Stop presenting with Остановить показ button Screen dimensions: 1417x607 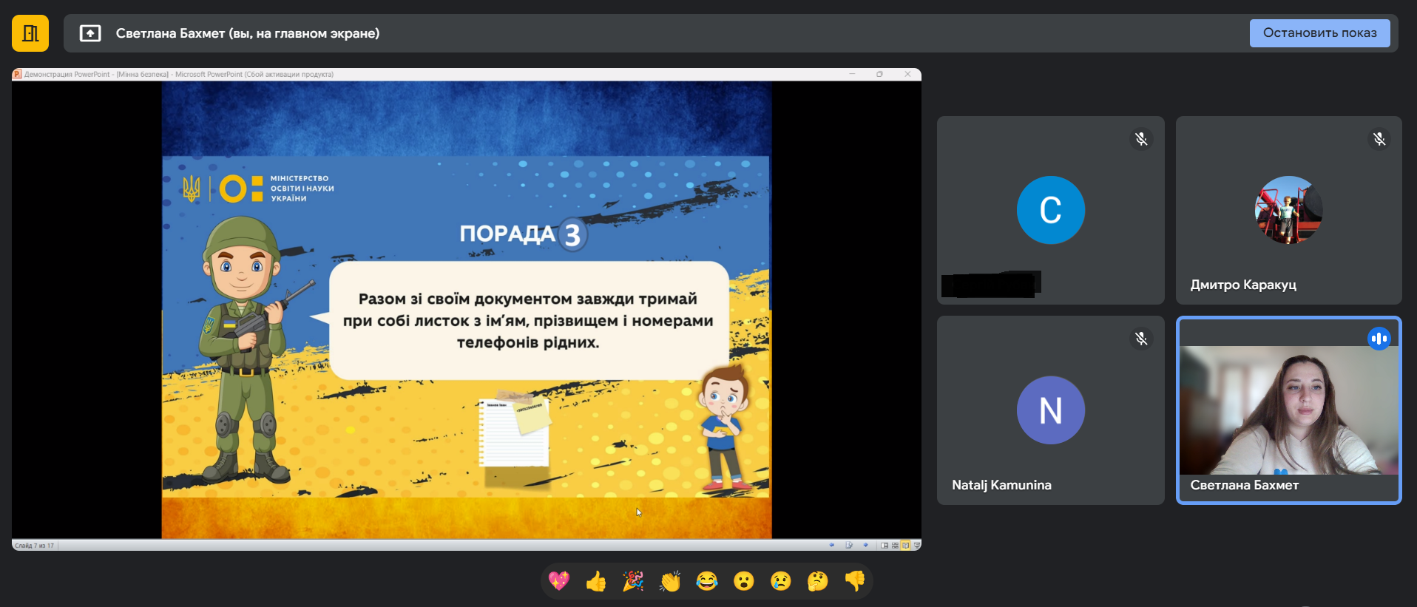coord(1319,33)
